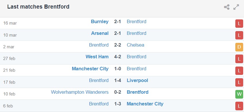Screen dimensions: 244x112
Task: Open the Burnley team link
Action: (100, 21)
